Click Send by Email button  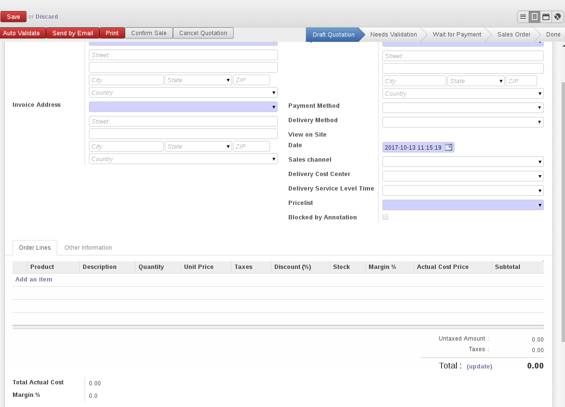tap(73, 33)
